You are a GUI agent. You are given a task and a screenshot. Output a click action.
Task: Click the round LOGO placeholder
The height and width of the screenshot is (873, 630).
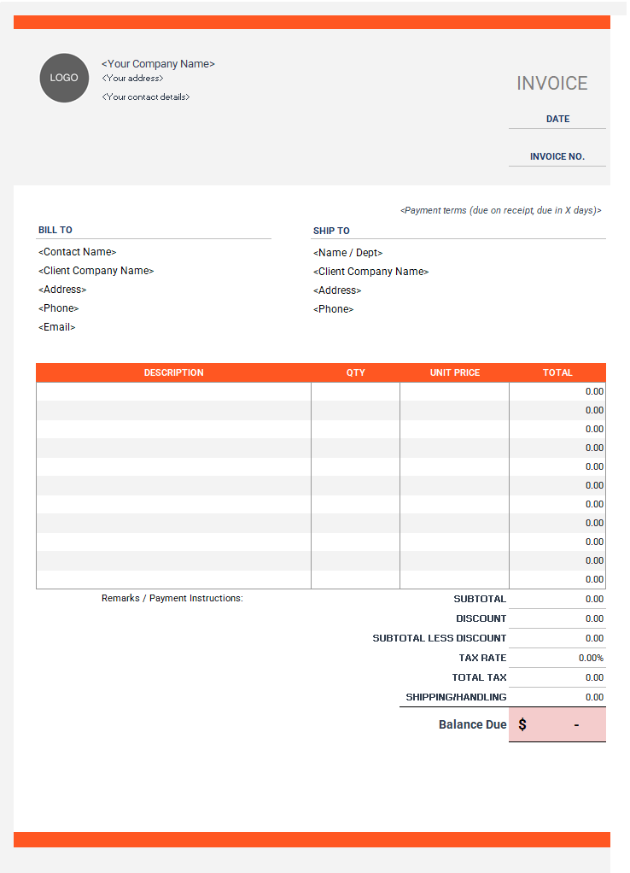click(64, 78)
